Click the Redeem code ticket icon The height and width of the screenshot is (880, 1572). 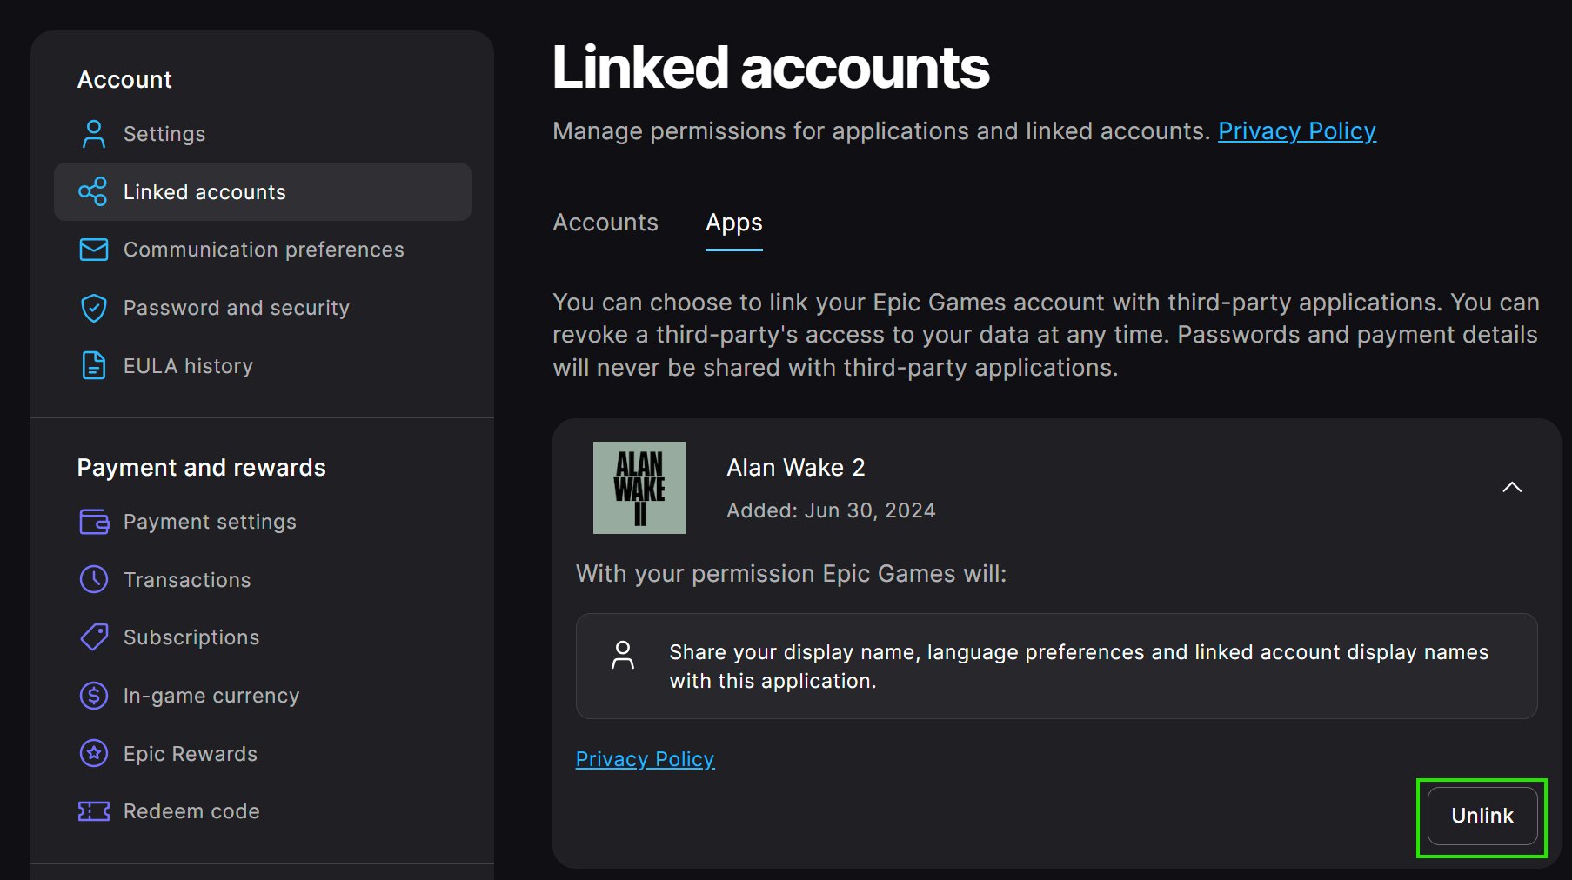94,811
